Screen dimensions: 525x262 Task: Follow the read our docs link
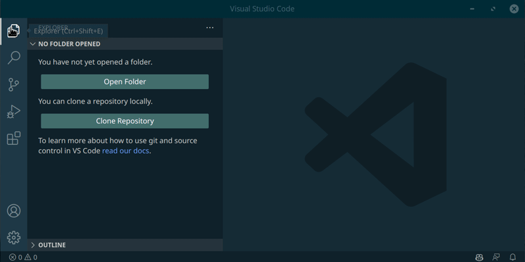tap(125, 151)
